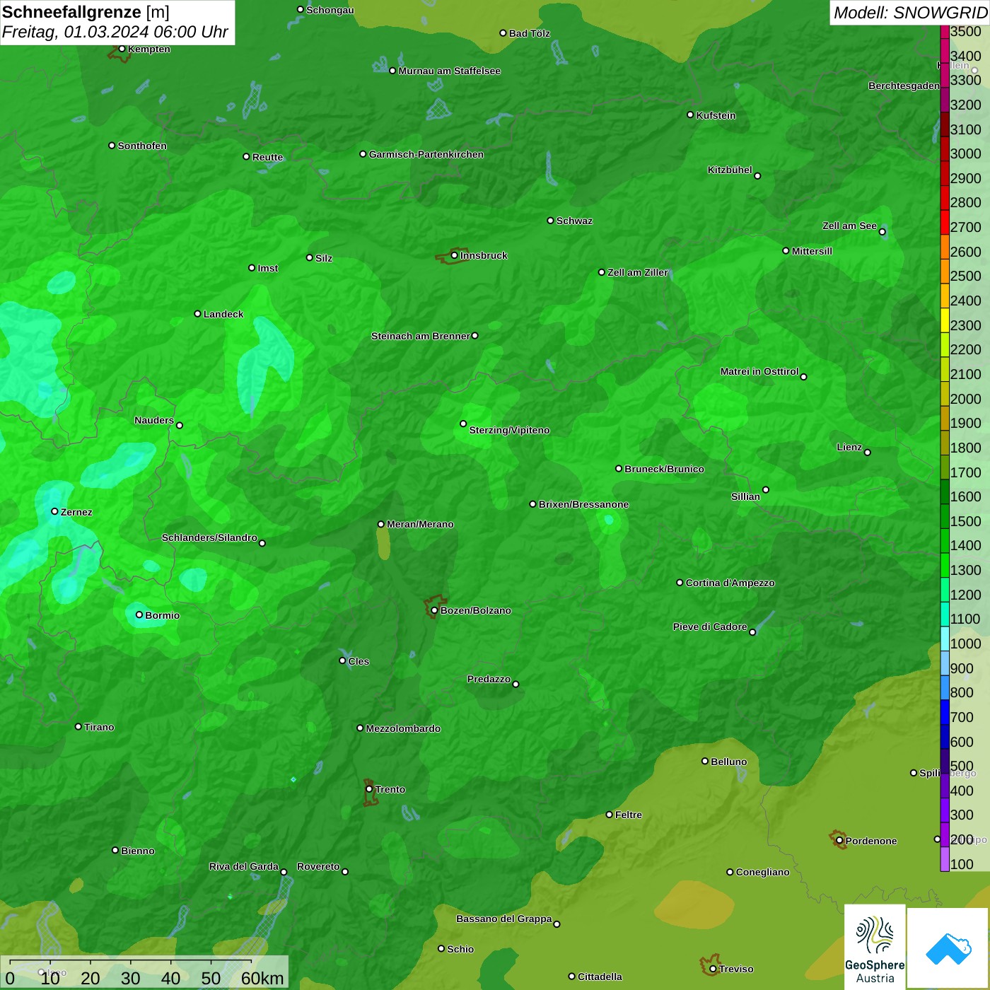Screen dimensions: 990x990
Task: Click the Conegliano label
Action: pos(762,872)
